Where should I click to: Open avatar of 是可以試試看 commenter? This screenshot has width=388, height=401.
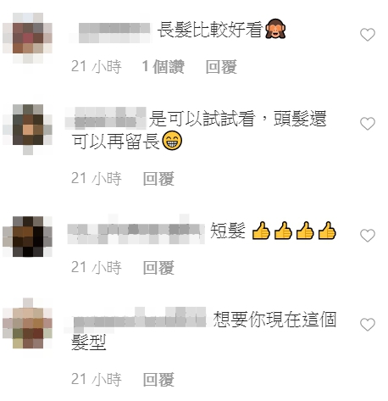click(28, 127)
